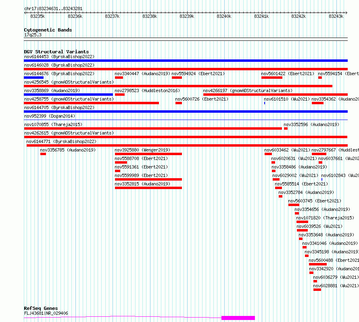Open the nsv1071820 (Thareja2015) label
359x322 pixels.
325,218
